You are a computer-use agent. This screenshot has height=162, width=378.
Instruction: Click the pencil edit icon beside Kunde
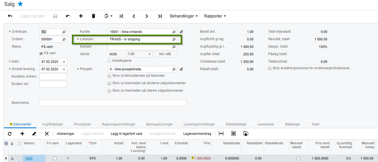coord(181,32)
